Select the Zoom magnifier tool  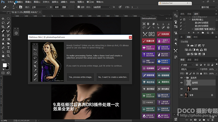point(8,56)
